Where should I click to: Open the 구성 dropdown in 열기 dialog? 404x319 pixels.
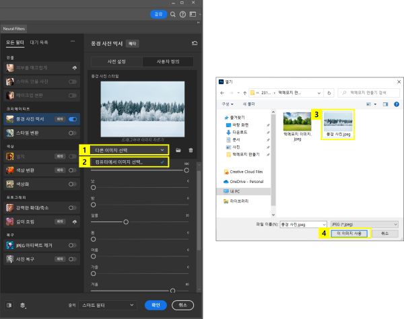point(228,104)
